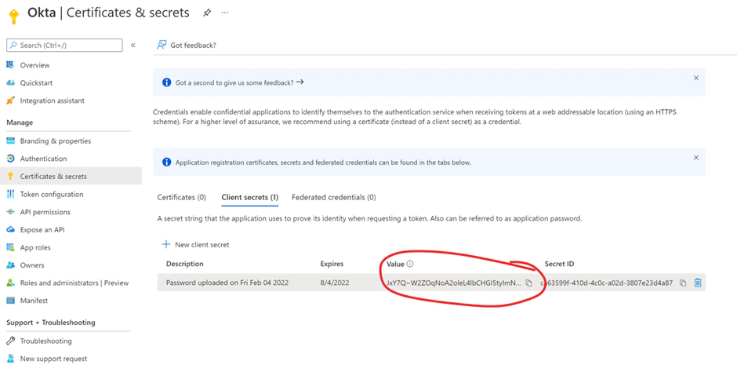This screenshot has height=387, width=737.
Task: Click the Manifest icon
Action: click(10, 301)
